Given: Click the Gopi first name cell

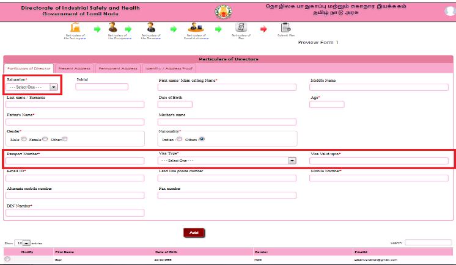Looking at the screenshot, I should coord(58,260).
